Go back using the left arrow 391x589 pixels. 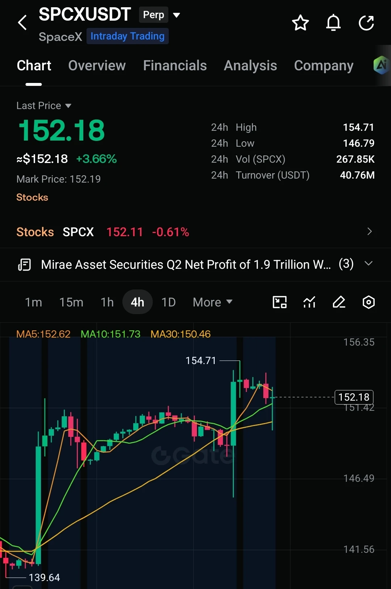pos(22,22)
